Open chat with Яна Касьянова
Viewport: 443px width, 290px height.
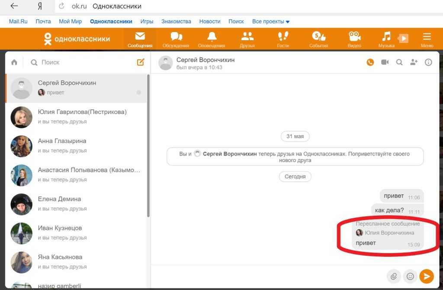click(76, 262)
